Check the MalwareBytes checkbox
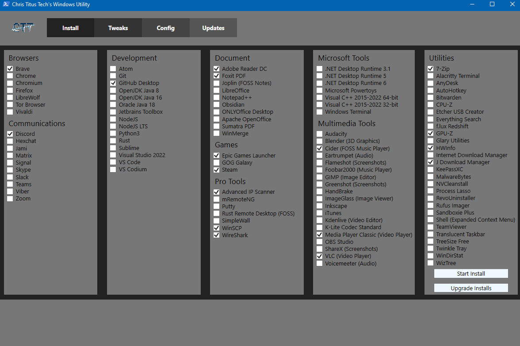This screenshot has height=346, width=520. (431, 177)
